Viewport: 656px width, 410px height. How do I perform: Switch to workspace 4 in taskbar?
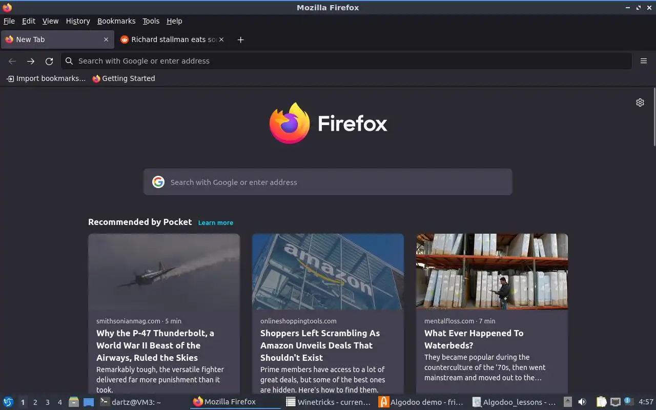tap(59, 402)
